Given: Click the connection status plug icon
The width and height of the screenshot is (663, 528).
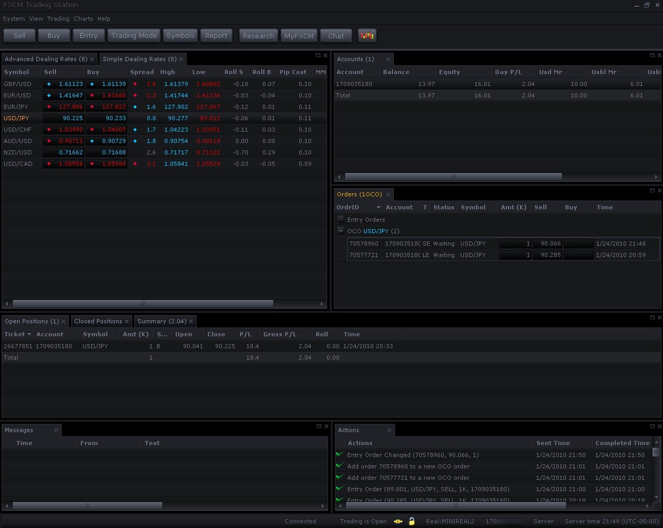Looking at the screenshot, I should tap(398, 521).
